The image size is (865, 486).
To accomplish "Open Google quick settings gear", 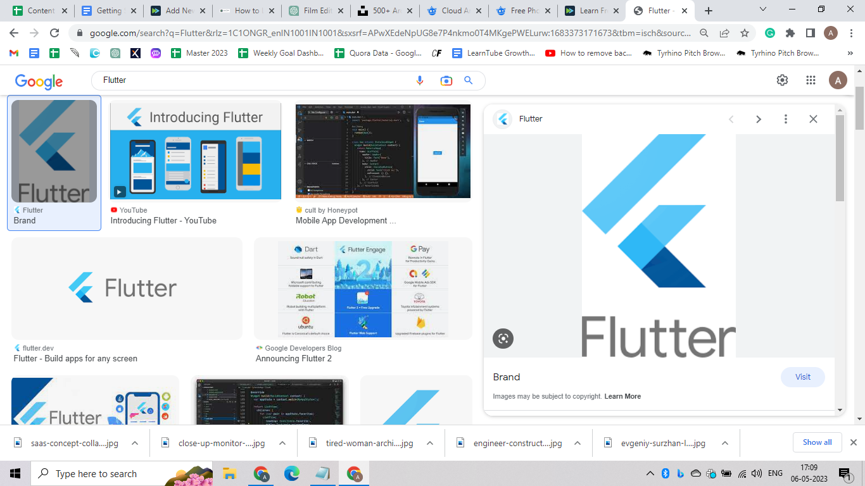I will [x=782, y=80].
